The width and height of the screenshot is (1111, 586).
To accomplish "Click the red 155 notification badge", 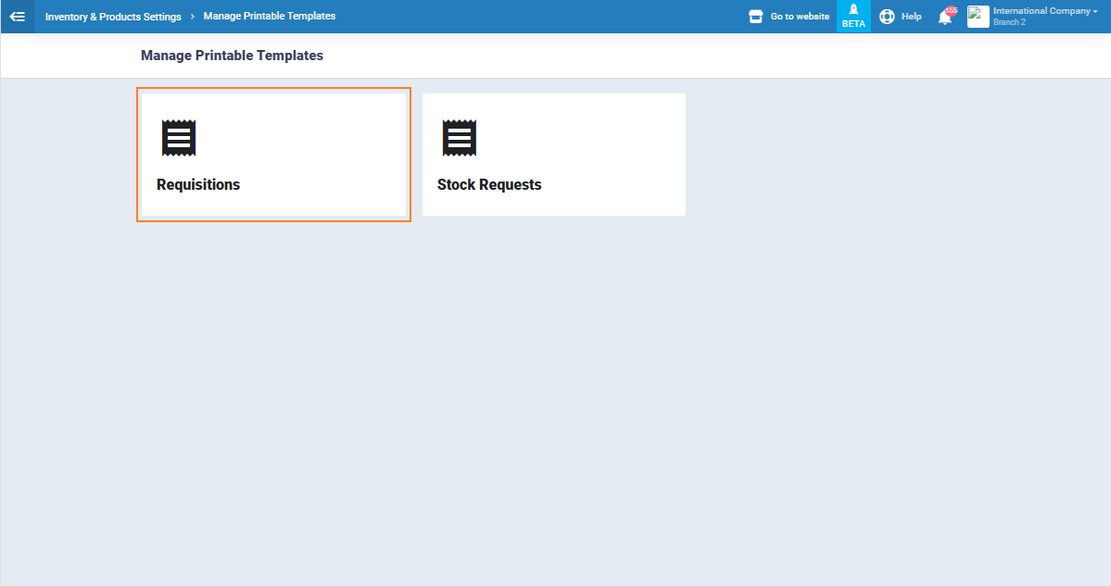I will 951,10.
